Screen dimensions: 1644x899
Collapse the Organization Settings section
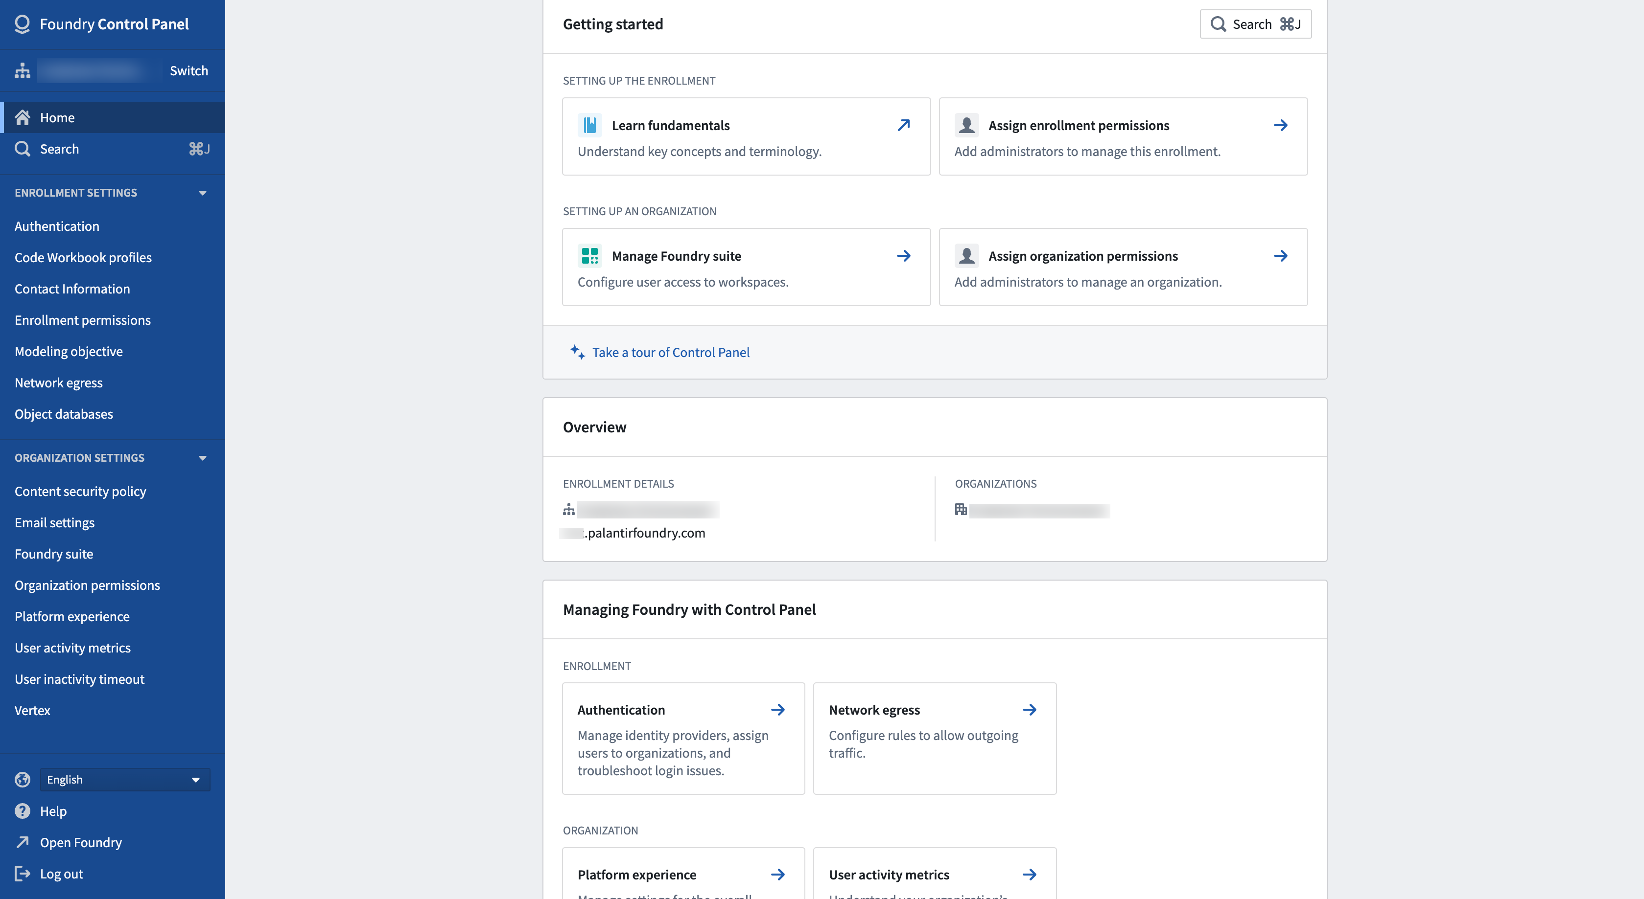pyautogui.click(x=202, y=458)
